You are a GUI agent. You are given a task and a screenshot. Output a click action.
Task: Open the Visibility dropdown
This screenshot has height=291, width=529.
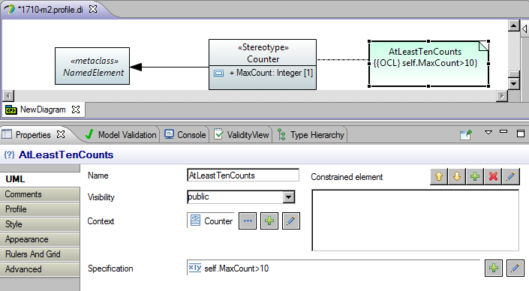point(288,197)
